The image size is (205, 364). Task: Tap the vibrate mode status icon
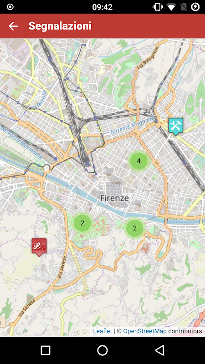click(x=158, y=7)
